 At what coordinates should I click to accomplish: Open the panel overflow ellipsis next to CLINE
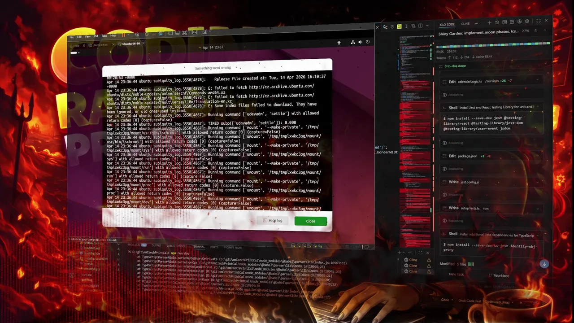click(x=476, y=23)
